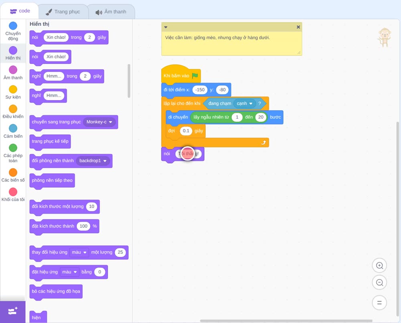Reset workspace zoom with equals icon

(x=379, y=303)
